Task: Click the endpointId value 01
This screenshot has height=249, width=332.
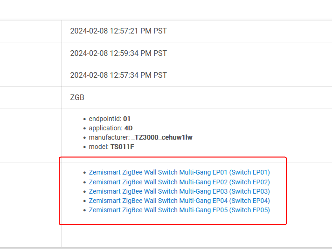Action: (x=127, y=119)
